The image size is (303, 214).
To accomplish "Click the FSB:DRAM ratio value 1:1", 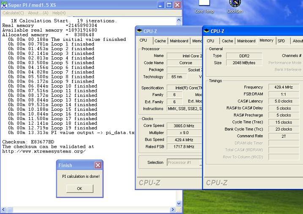I will pos(284,94).
